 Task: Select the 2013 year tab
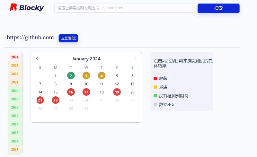click(x=15, y=150)
